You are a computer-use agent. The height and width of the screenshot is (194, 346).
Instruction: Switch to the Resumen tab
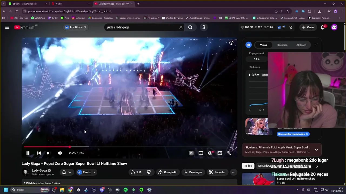pos(282,45)
